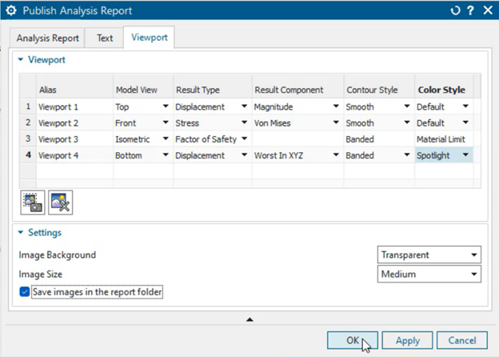Select row number 3 header
Screen dimensions: 499x357
28,138
